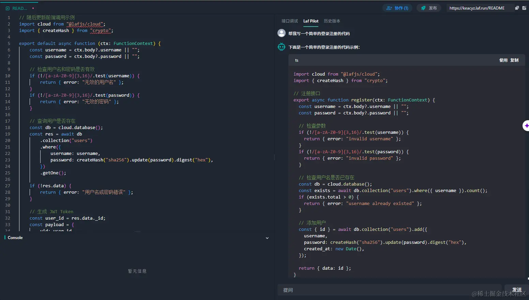Viewport: 529px width, 300px height.
Task: Click the rocket icon on the 发布 button
Action: (x=423, y=8)
